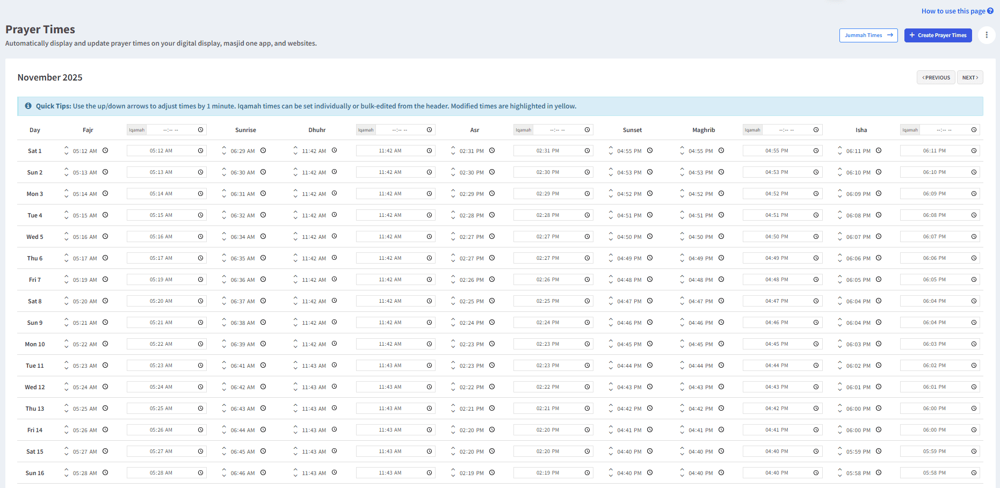Focus the Mon 3 Asr Iqamah time field
Image resolution: width=1000 pixels, height=488 pixels.
click(x=553, y=194)
